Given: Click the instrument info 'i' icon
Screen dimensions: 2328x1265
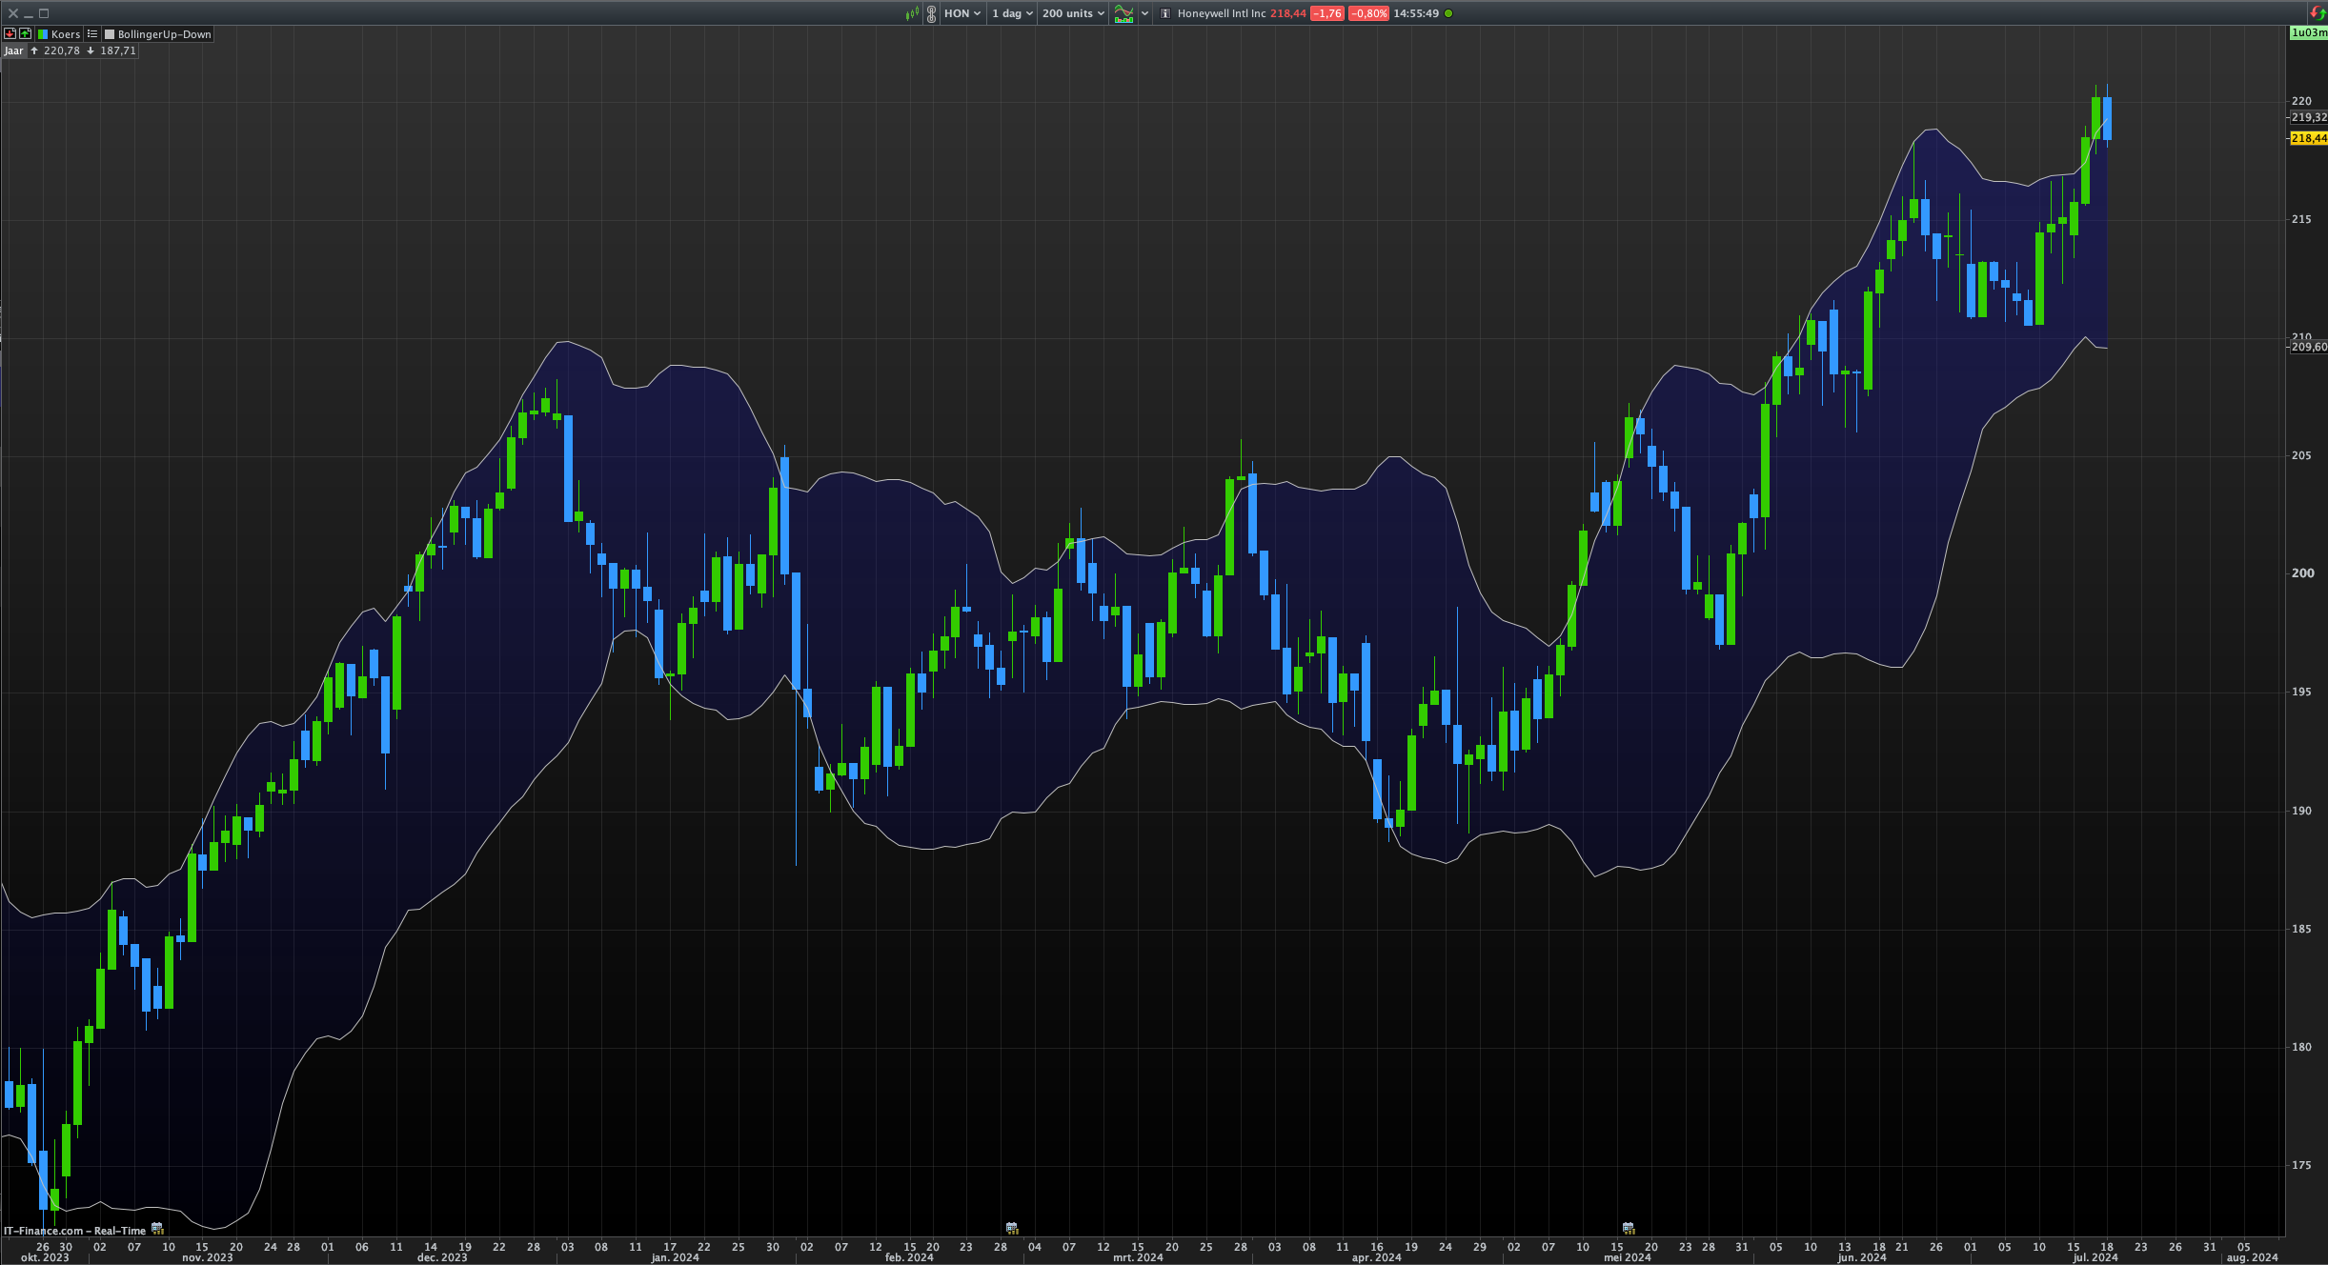Looking at the screenshot, I should coord(1164,13).
